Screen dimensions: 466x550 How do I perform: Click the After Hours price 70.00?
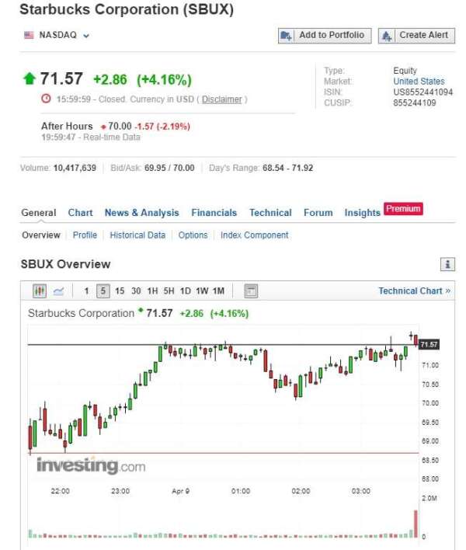[120, 126]
